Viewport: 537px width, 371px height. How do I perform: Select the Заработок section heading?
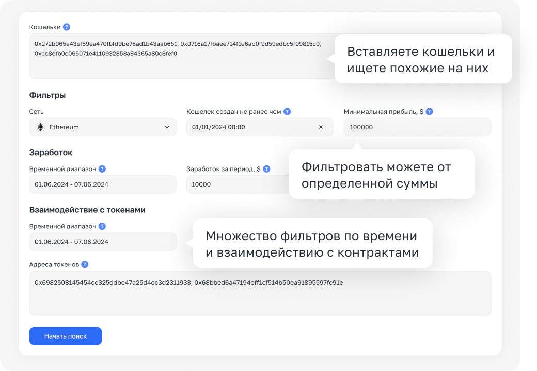click(51, 153)
